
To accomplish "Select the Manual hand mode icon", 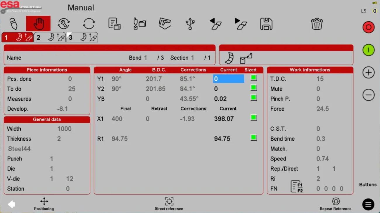I will coord(38,23).
